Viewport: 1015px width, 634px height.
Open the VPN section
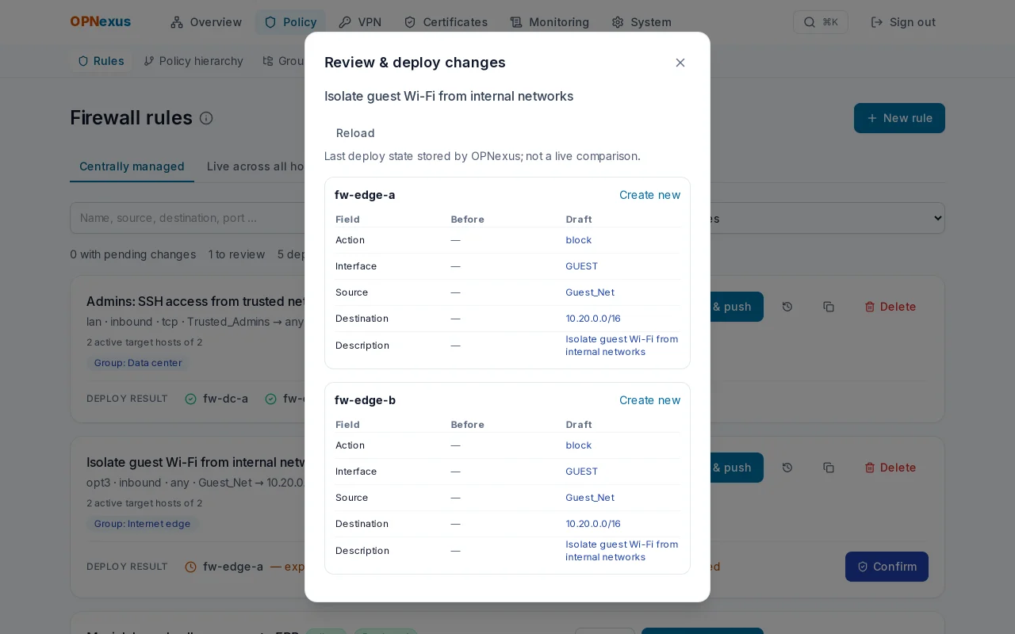point(360,22)
